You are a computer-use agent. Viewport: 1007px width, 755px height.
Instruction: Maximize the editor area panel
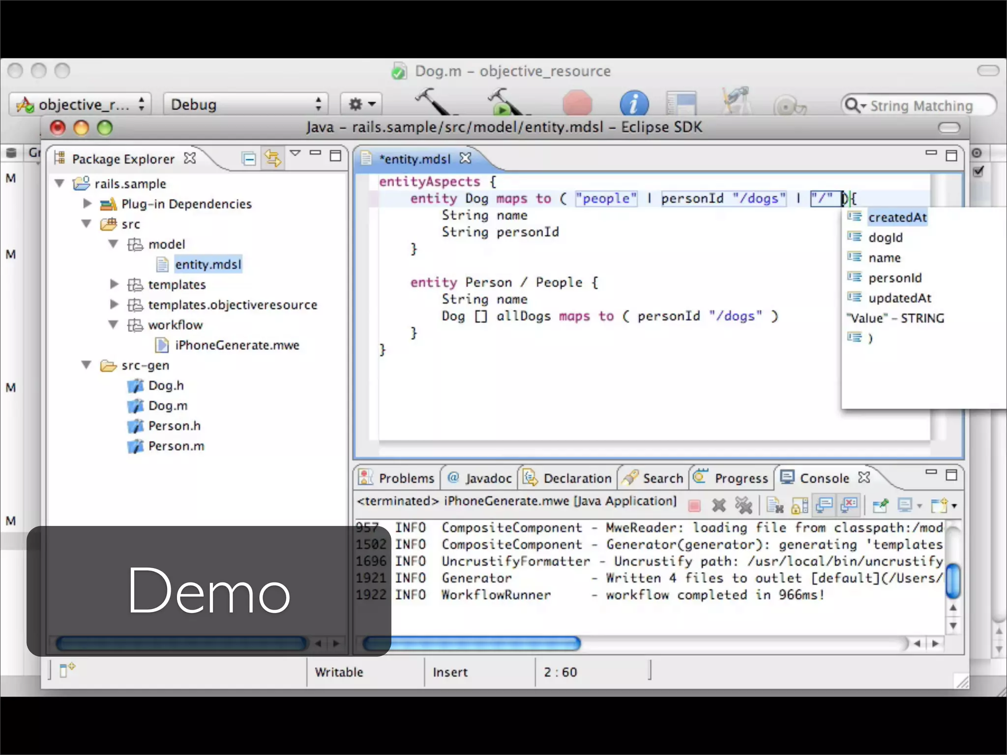point(951,155)
